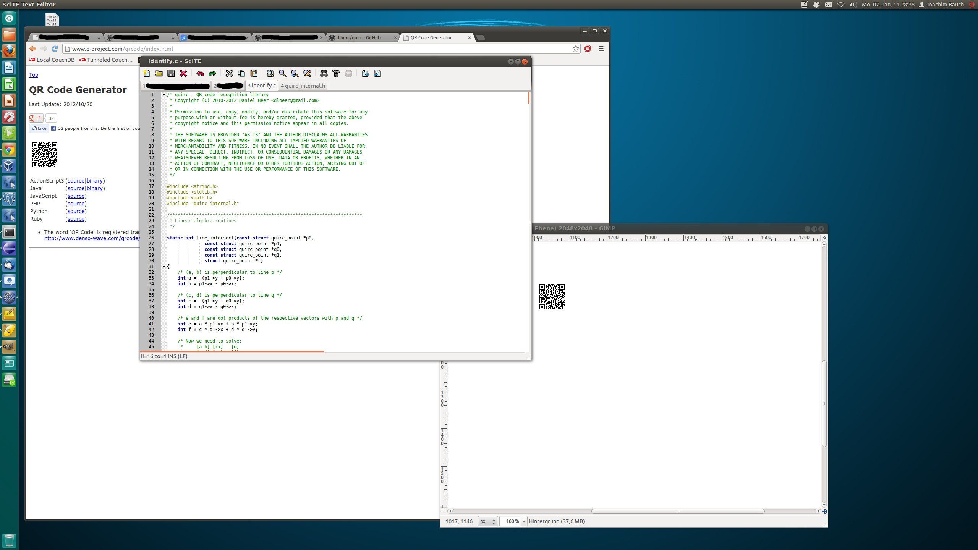This screenshot has height=550, width=978.
Task: Collapse the fold marker at line 31
Action: 164,267
